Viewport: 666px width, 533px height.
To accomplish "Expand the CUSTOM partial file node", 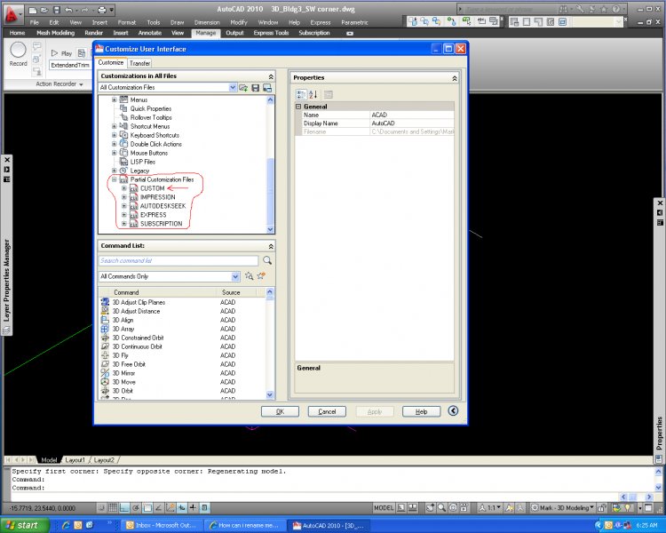I will point(124,187).
